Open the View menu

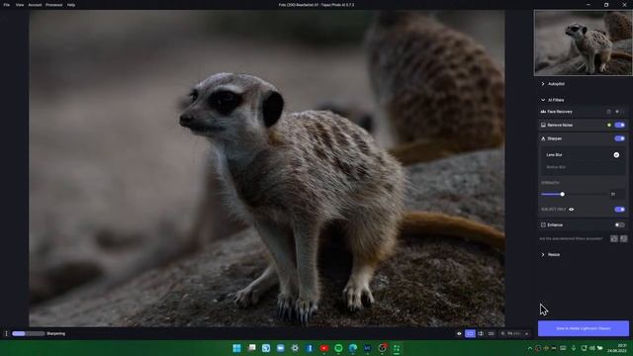tap(20, 5)
